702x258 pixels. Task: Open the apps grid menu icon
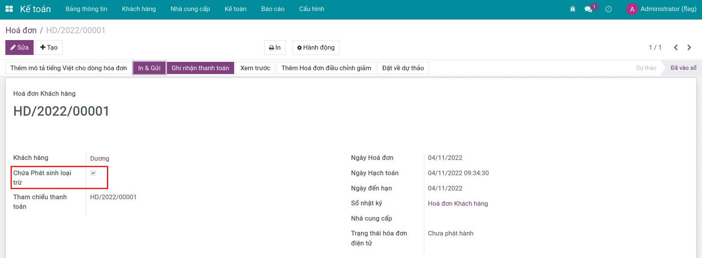point(9,9)
